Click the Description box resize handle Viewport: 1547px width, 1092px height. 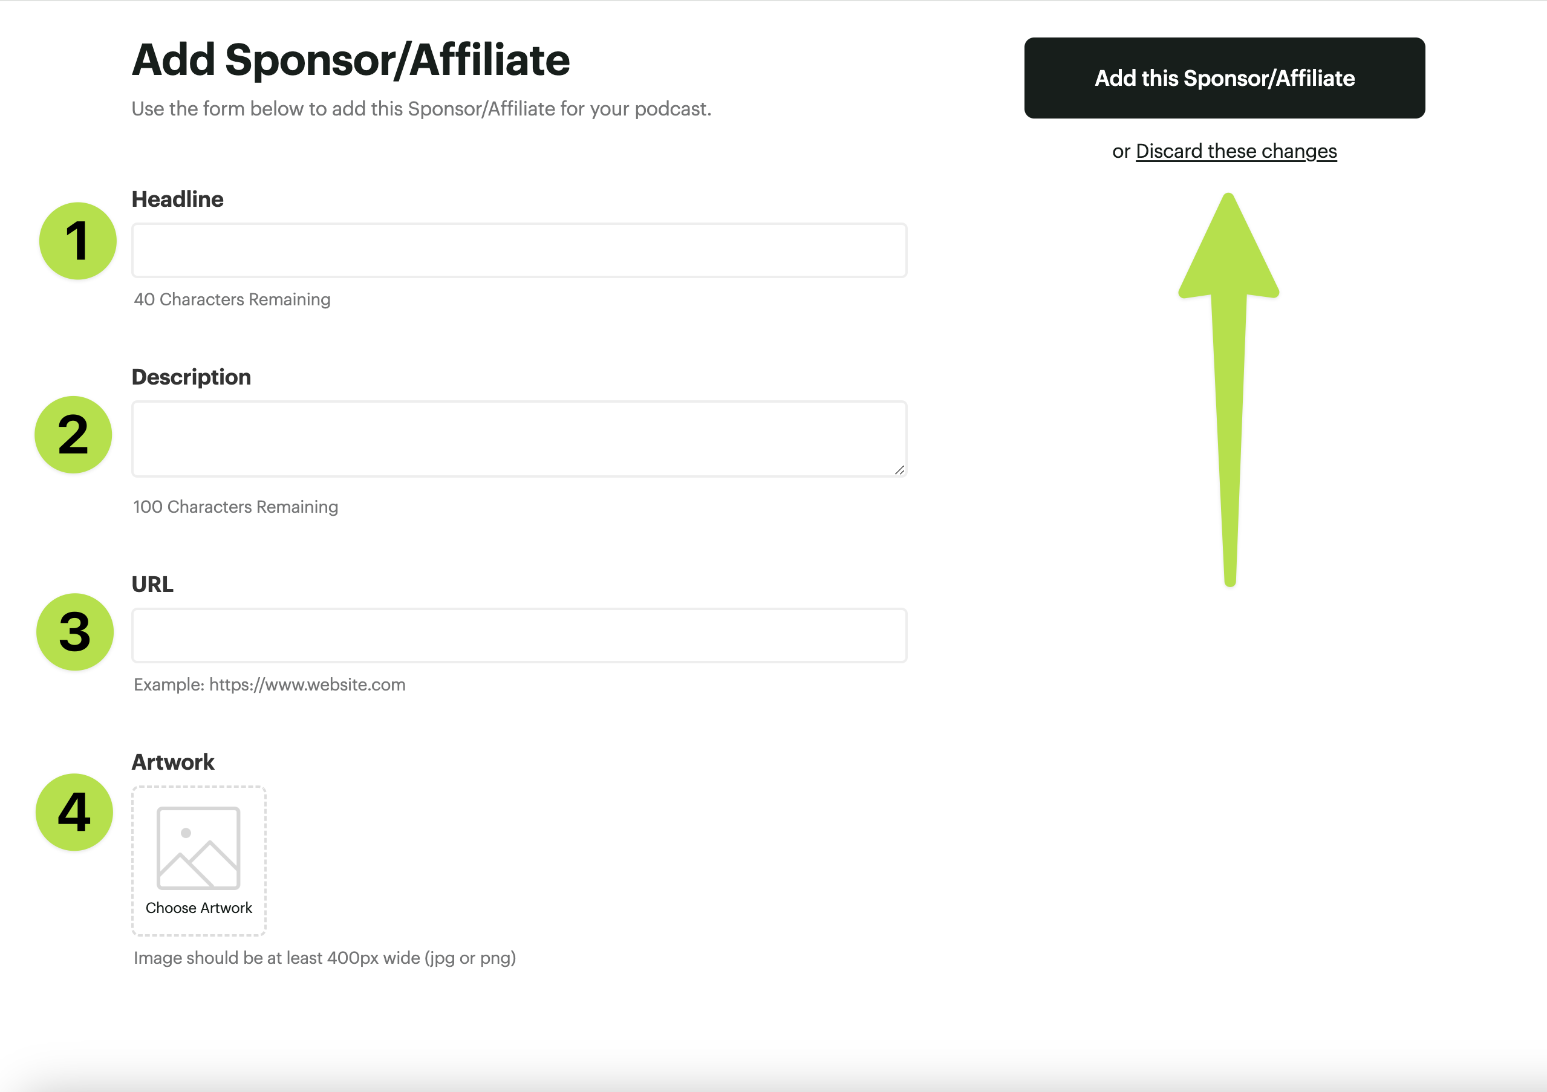899,470
